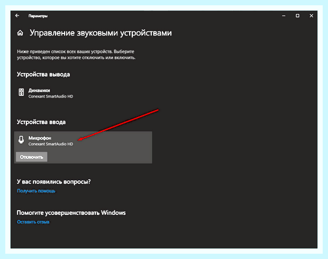Select the Микрофон input device name
328x259 pixels.
click(40, 138)
